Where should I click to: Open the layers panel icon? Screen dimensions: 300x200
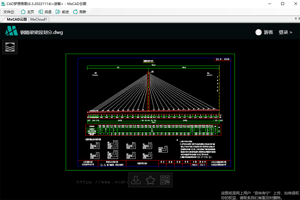(x=10, y=47)
